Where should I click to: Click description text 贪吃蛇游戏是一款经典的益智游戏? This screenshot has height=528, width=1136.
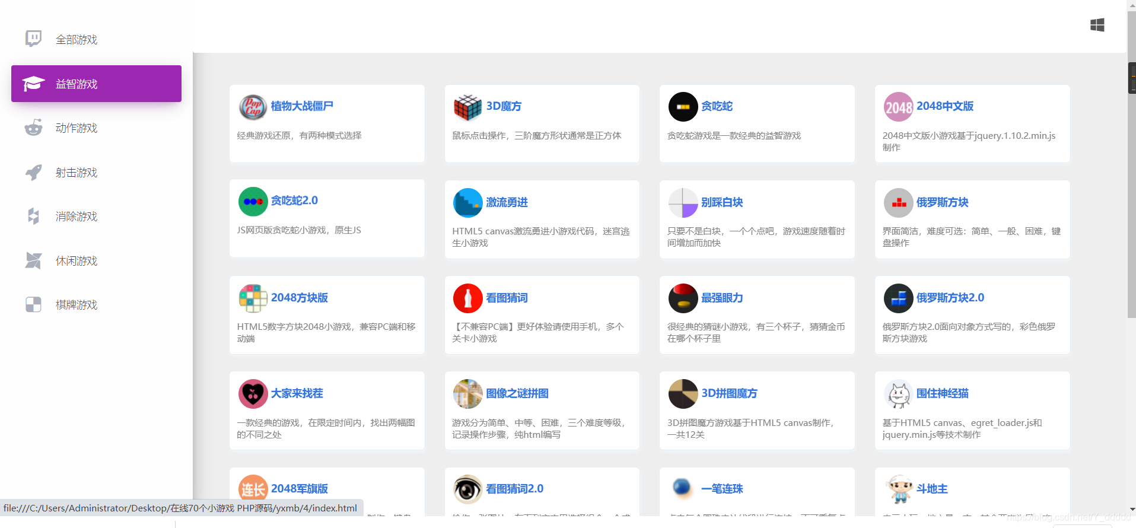[734, 136]
